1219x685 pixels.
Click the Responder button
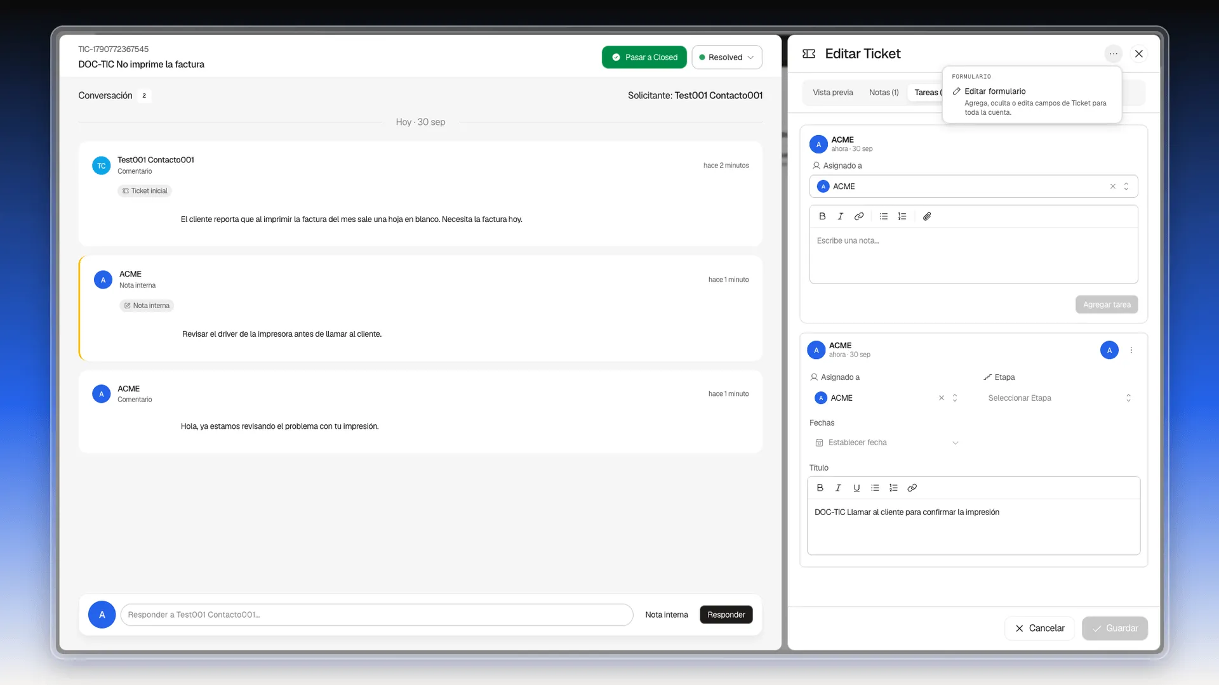[x=726, y=615]
